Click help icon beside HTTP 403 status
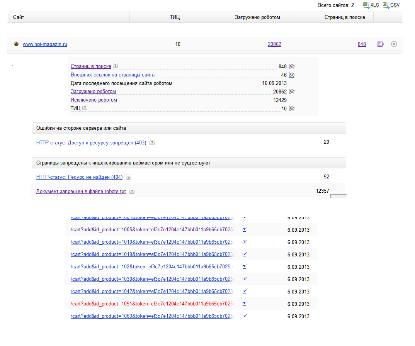 152,143
